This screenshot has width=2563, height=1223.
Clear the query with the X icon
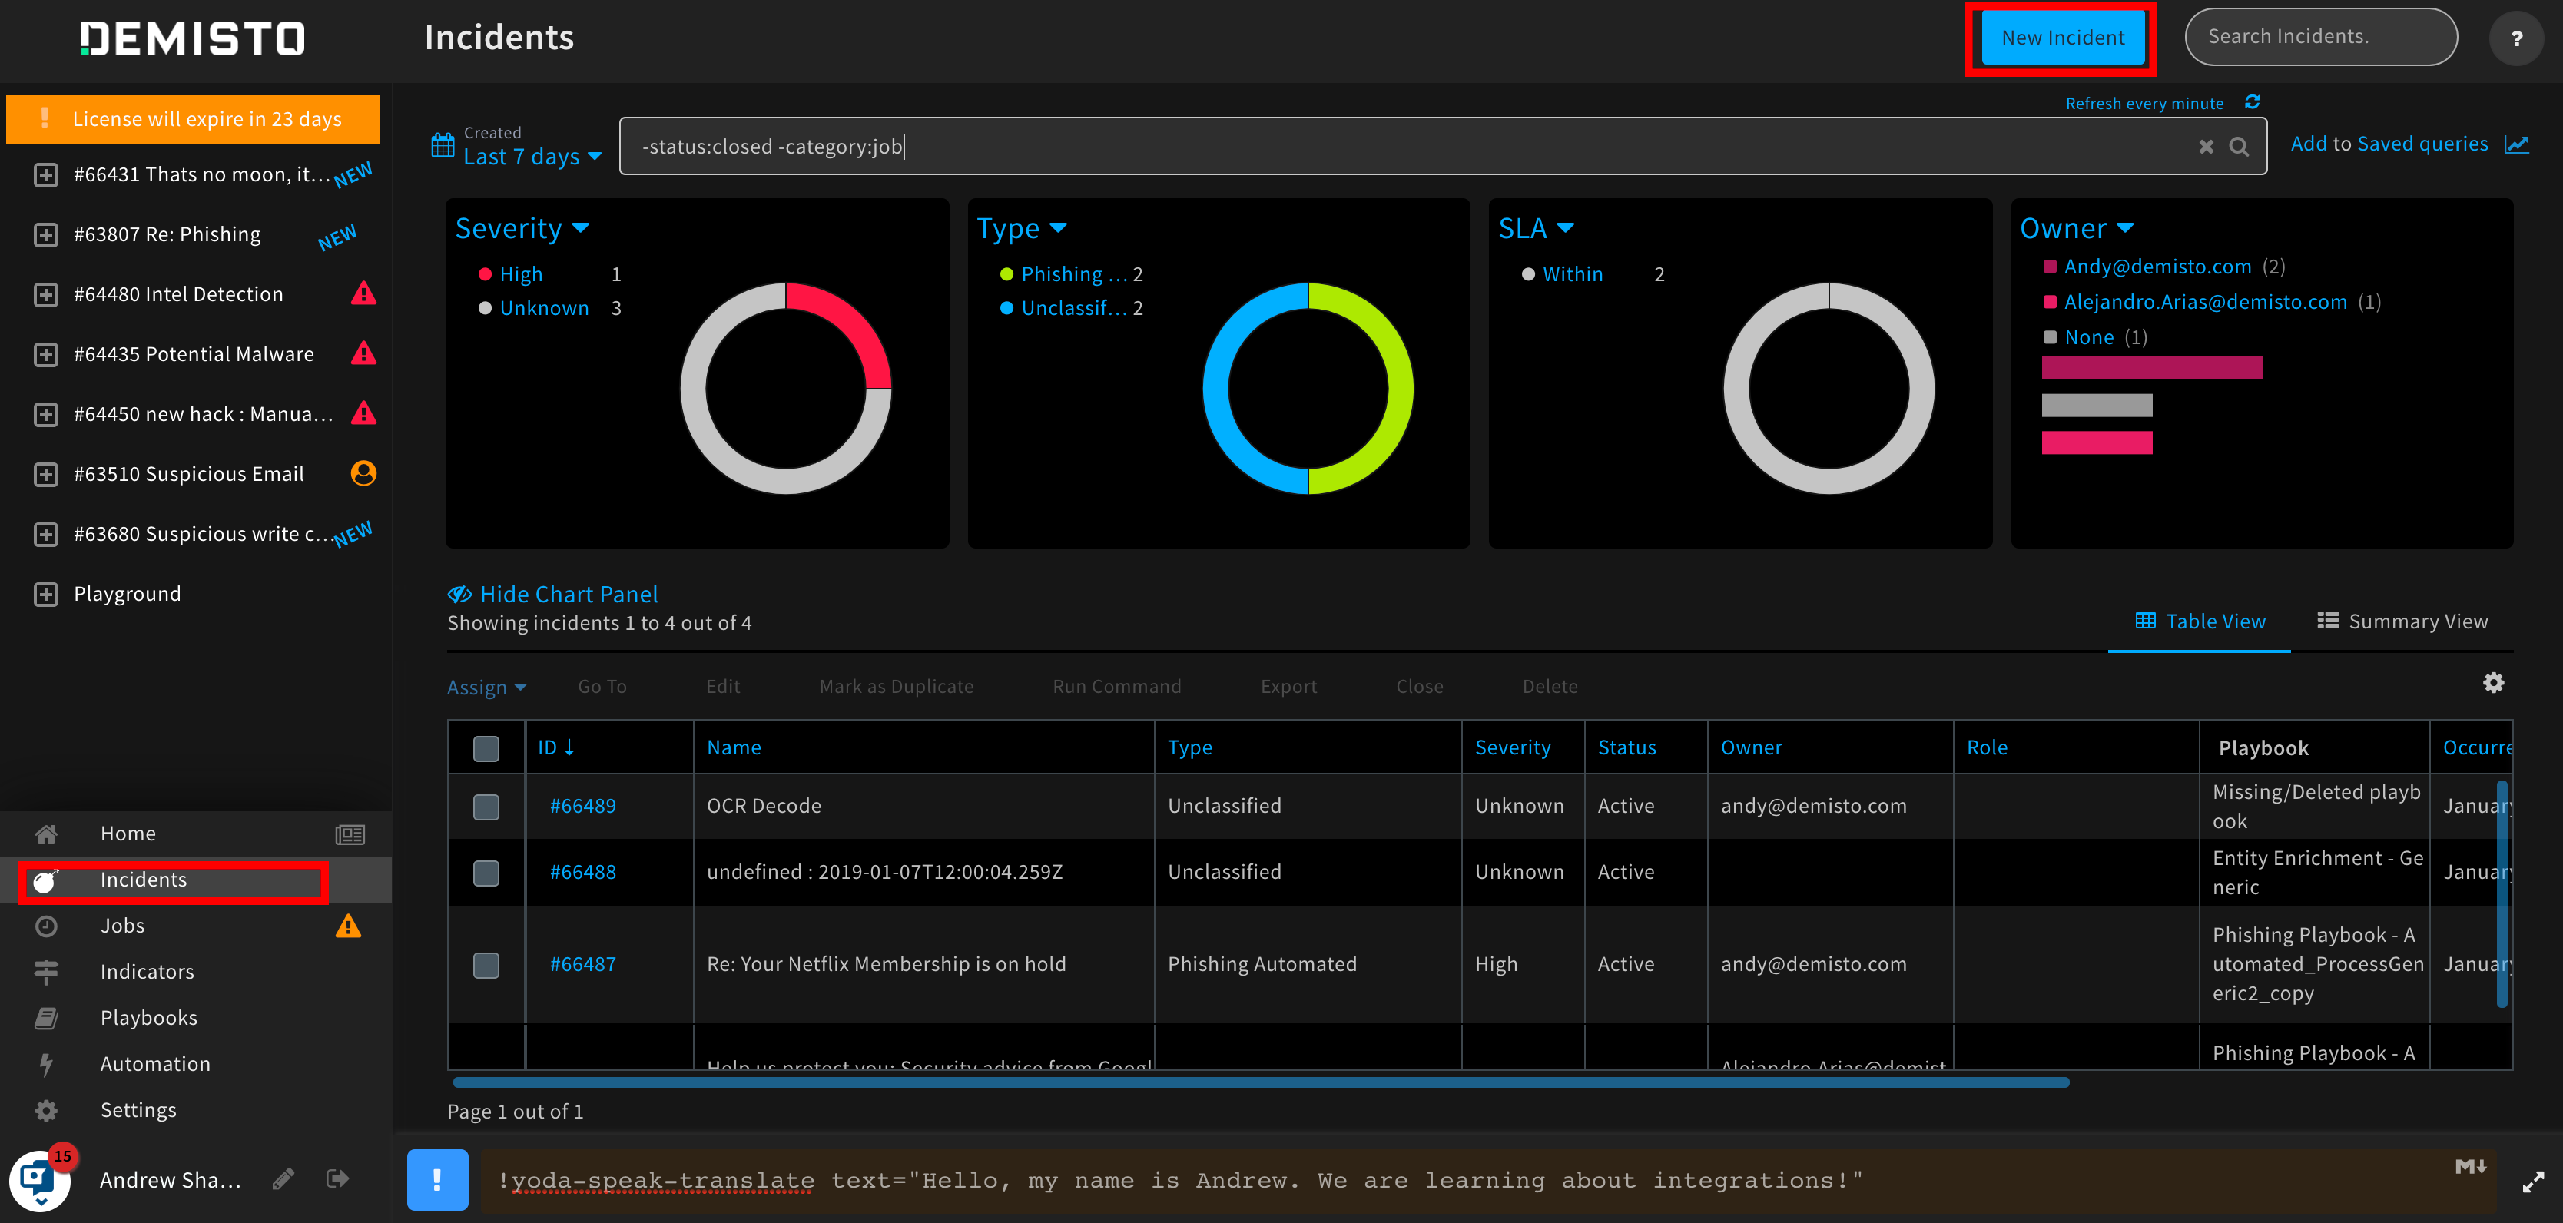pos(2206,147)
